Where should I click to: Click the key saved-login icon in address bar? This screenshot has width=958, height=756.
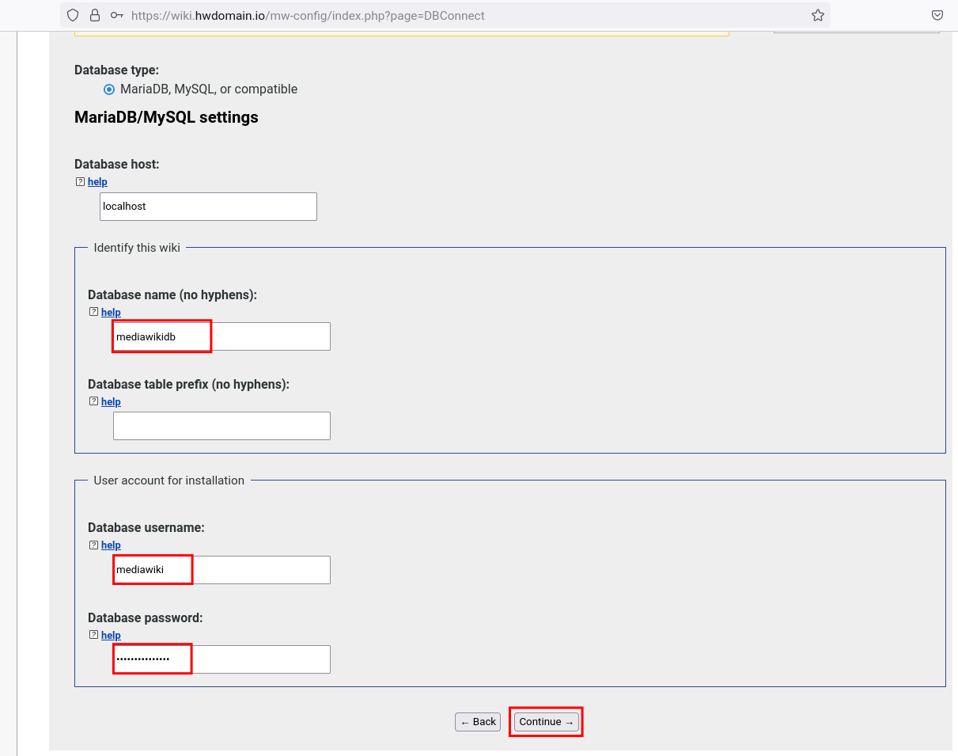tap(117, 15)
